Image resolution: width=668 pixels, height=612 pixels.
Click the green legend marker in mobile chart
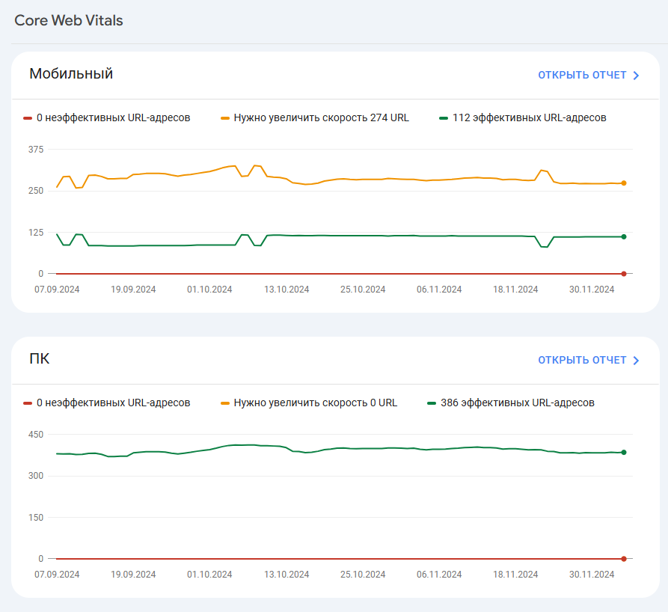[x=443, y=117]
